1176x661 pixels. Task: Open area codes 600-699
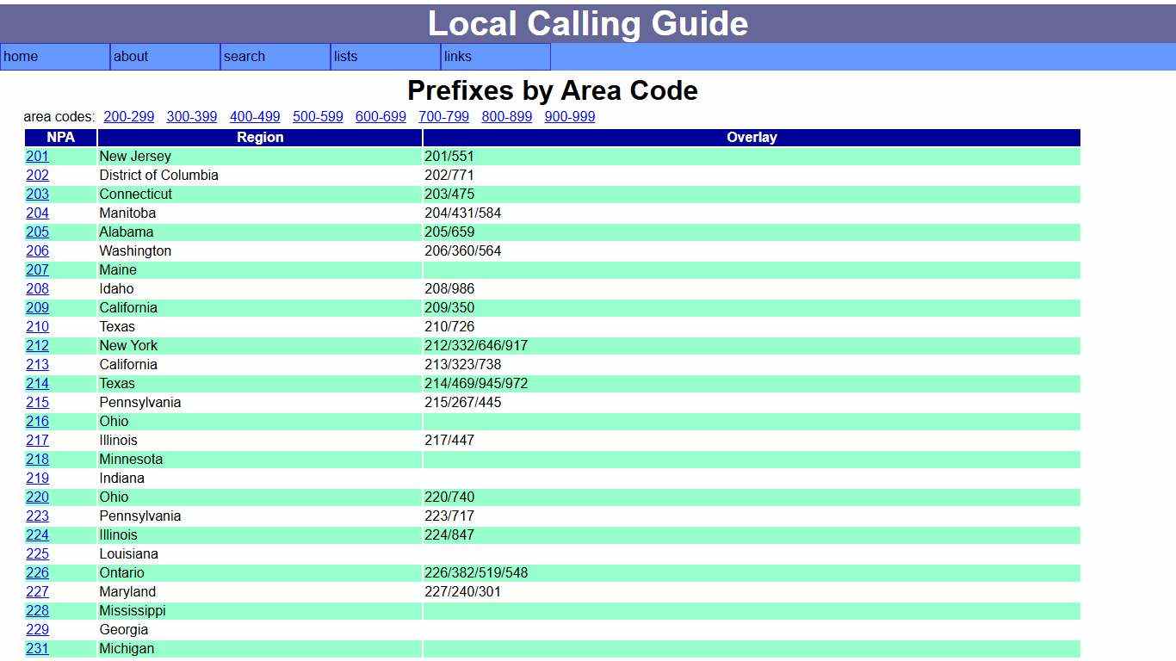(381, 117)
